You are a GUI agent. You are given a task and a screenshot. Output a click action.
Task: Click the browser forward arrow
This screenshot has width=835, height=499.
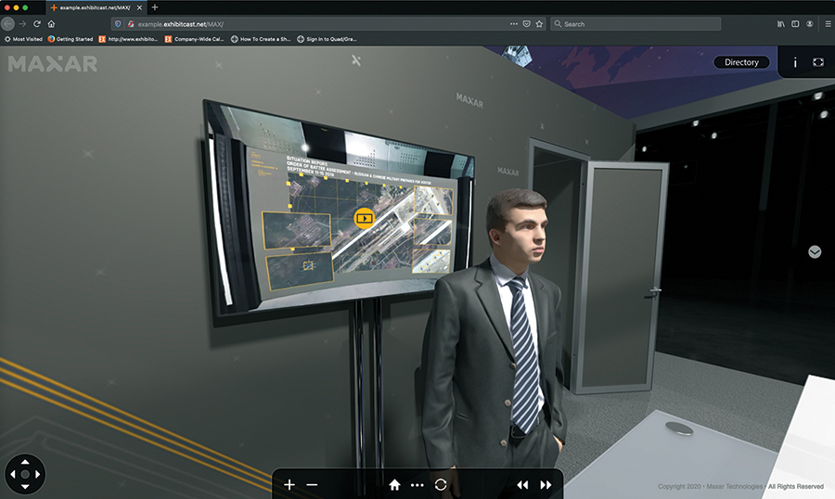pyautogui.click(x=22, y=24)
